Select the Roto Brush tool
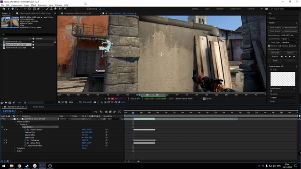The width and height of the screenshot is (301, 169). coord(61,9)
